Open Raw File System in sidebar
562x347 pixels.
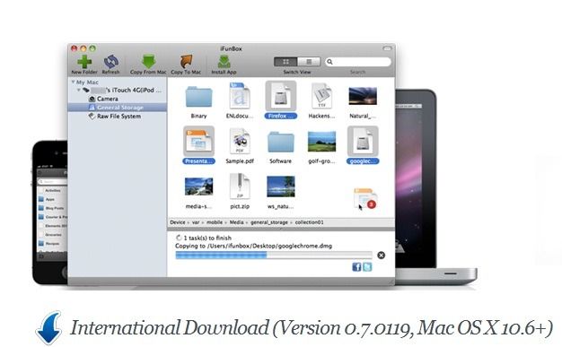115,117
